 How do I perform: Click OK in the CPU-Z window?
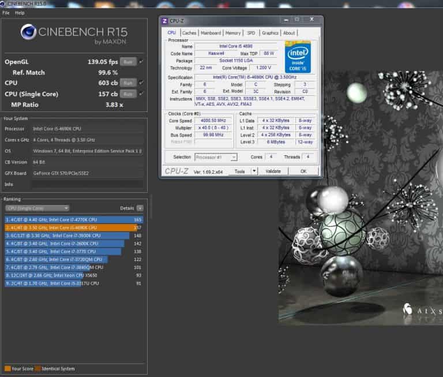click(304, 171)
